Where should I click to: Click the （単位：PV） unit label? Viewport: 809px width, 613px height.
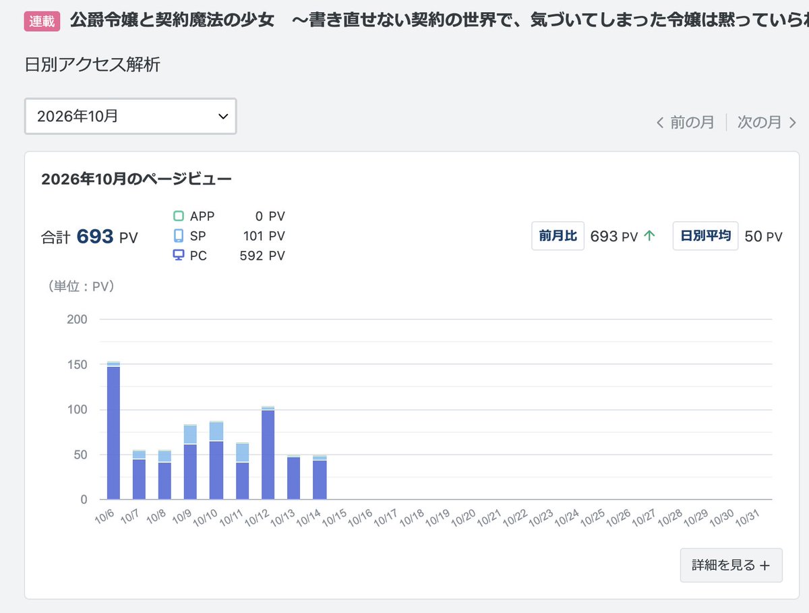tap(81, 286)
